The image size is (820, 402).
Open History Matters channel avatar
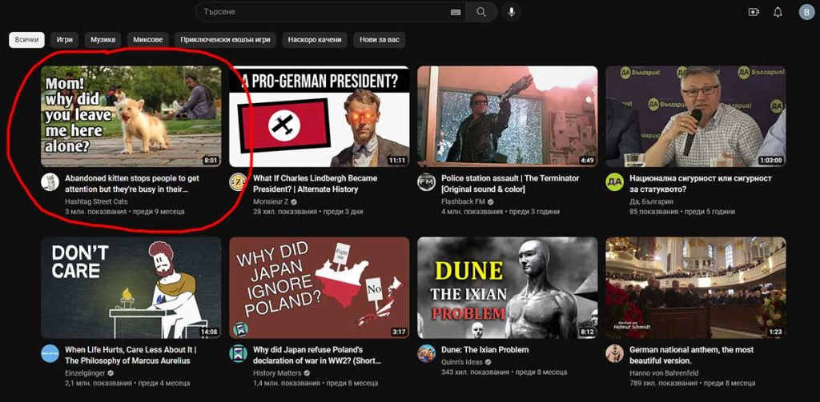(x=238, y=353)
